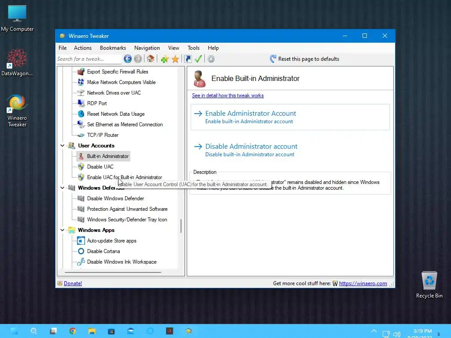Select Network Drives over UAC item

114,93
